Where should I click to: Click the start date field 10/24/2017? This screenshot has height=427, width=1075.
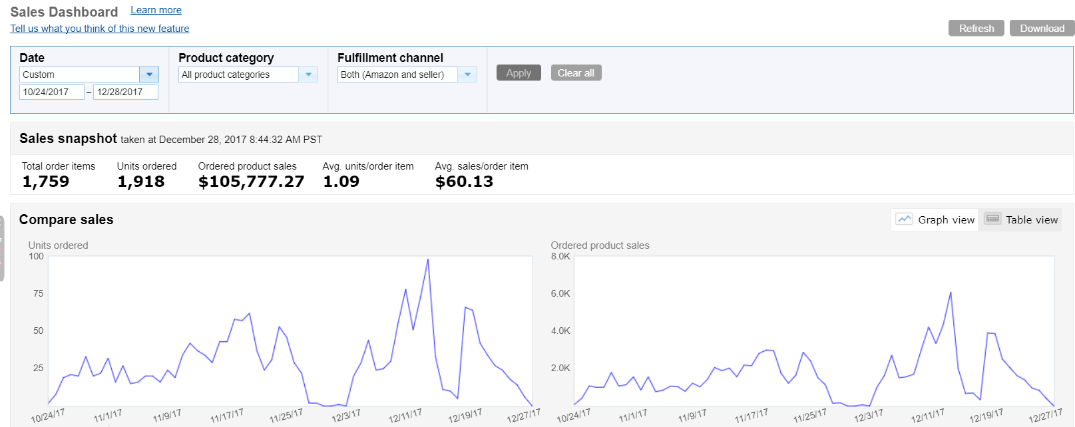pos(52,92)
